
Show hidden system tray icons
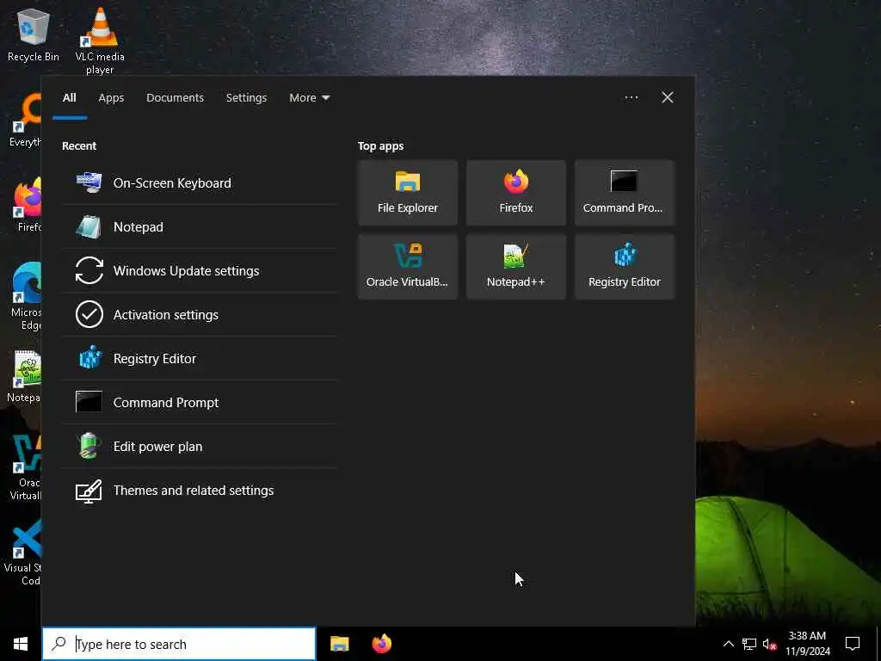point(728,644)
